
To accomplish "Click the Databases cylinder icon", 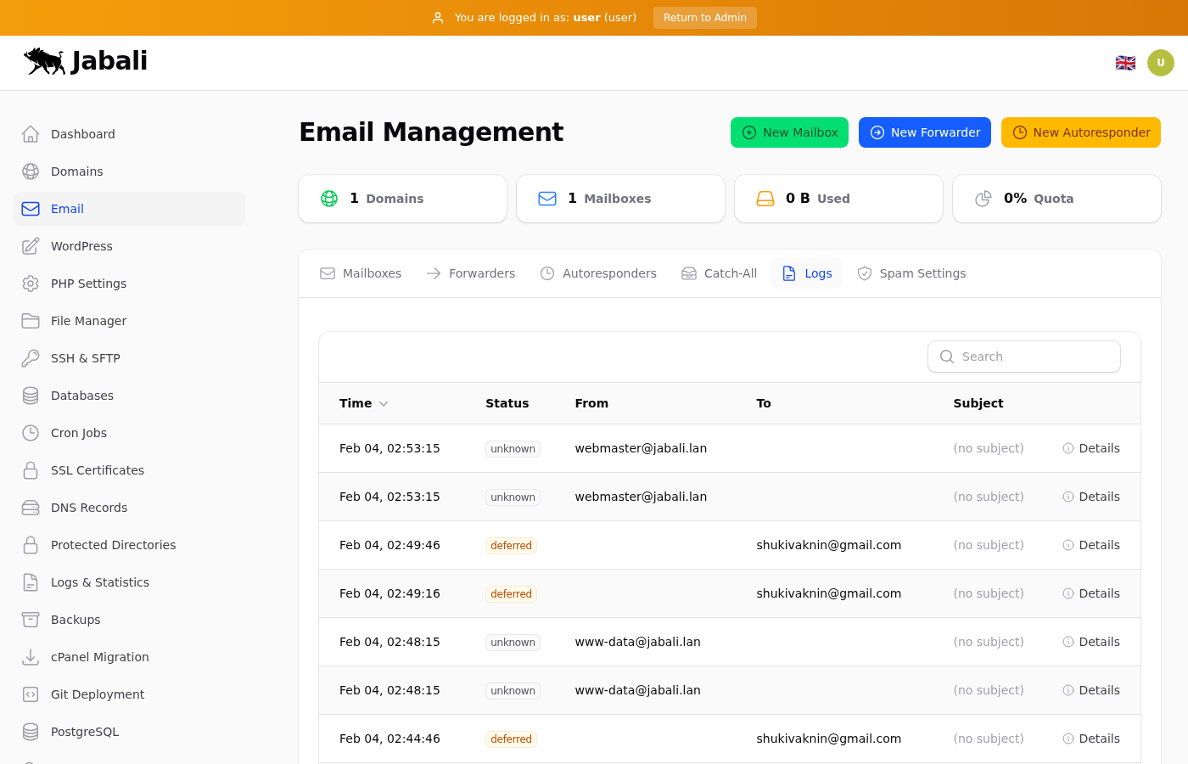I will (31, 396).
